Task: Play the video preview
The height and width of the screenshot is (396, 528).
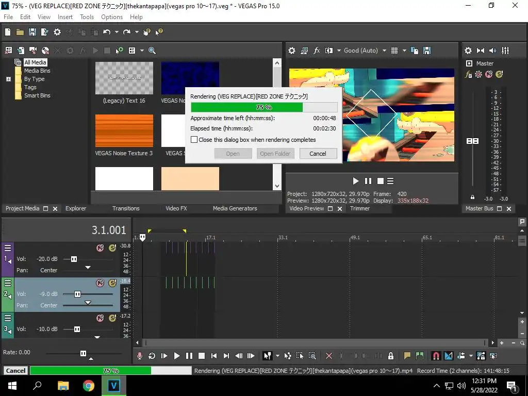Action: (x=356, y=181)
